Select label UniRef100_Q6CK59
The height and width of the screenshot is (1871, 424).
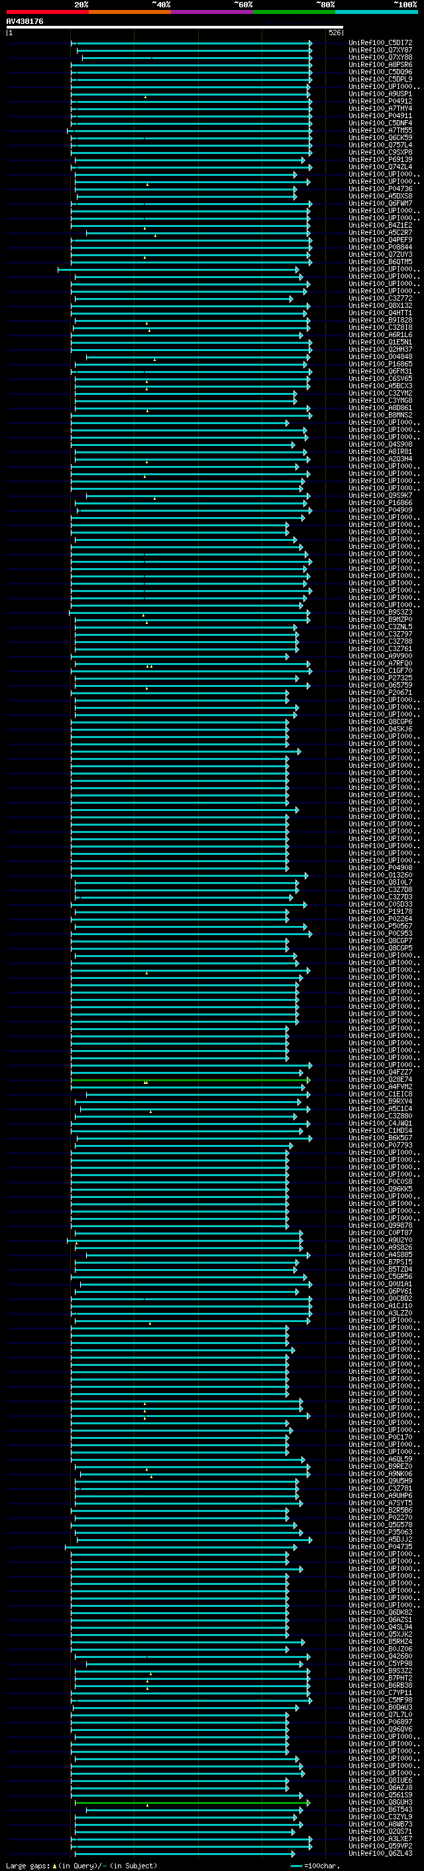click(x=380, y=138)
